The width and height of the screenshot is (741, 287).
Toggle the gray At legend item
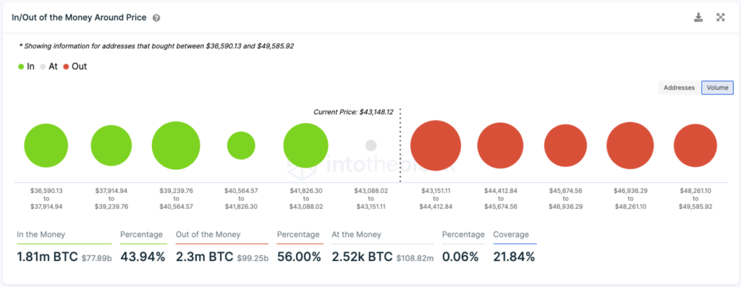(48, 67)
